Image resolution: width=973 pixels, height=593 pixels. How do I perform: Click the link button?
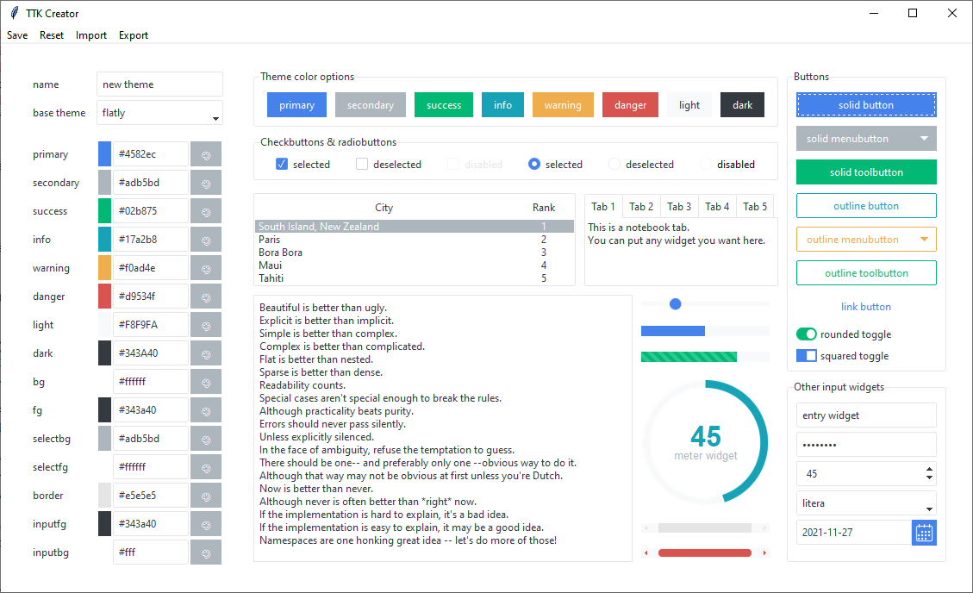coord(866,307)
